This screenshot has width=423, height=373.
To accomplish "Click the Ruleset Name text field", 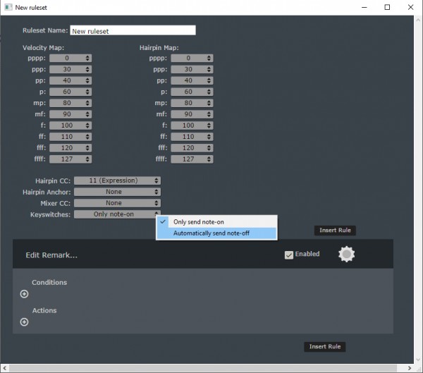I will (x=133, y=31).
